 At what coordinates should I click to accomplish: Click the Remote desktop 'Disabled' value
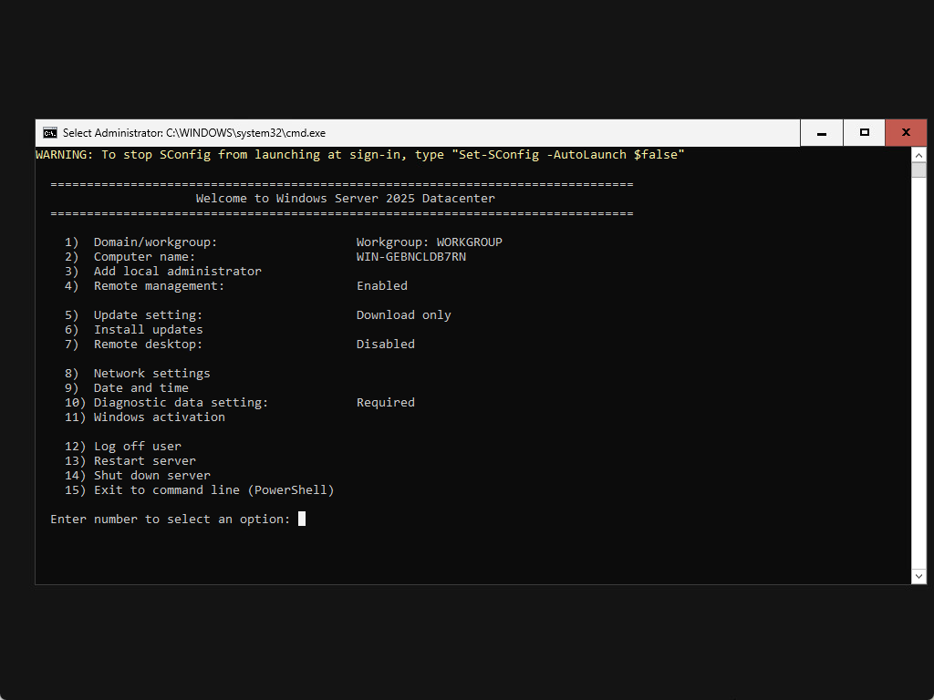click(386, 344)
